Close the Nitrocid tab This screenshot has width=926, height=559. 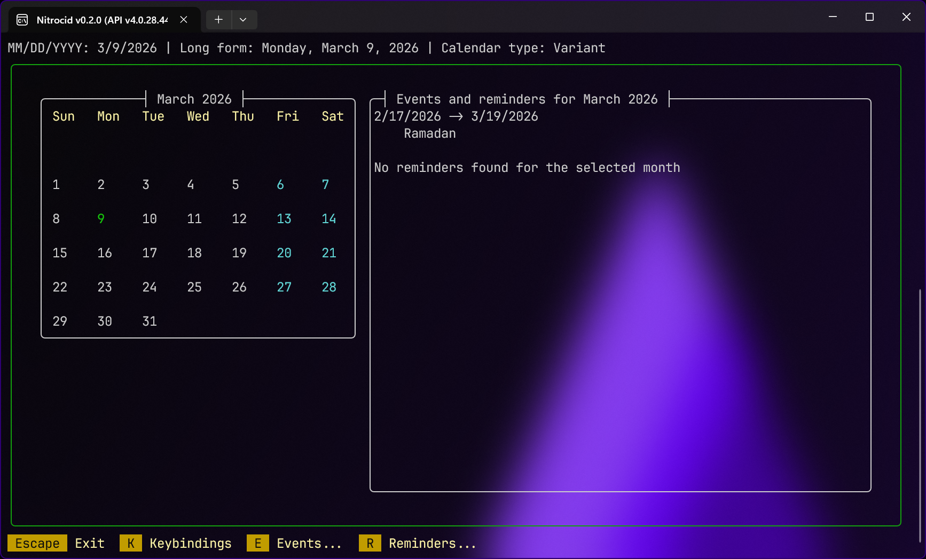184,20
